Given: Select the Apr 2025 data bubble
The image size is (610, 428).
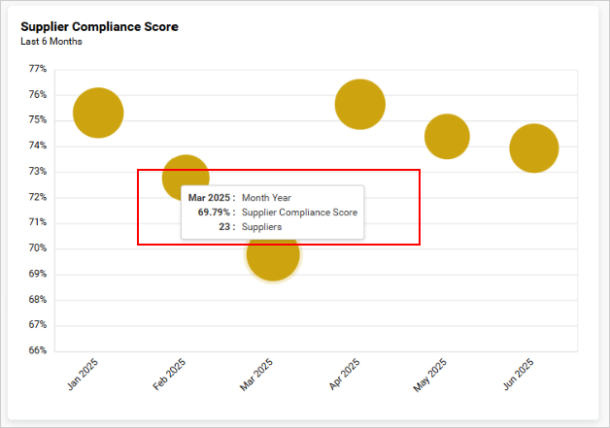Looking at the screenshot, I should point(360,105).
